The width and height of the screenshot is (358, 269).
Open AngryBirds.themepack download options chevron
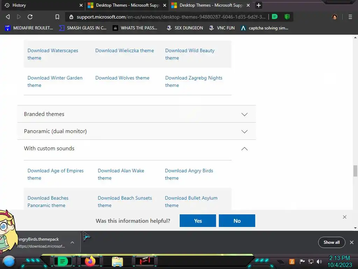point(72,242)
